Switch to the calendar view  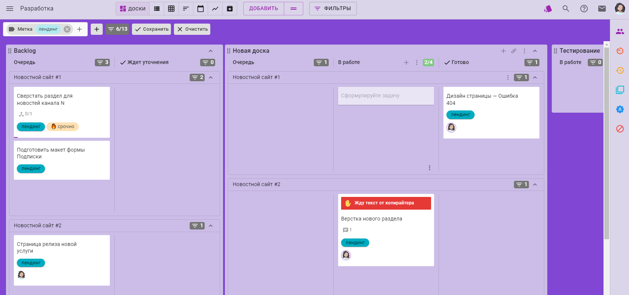coord(201,9)
